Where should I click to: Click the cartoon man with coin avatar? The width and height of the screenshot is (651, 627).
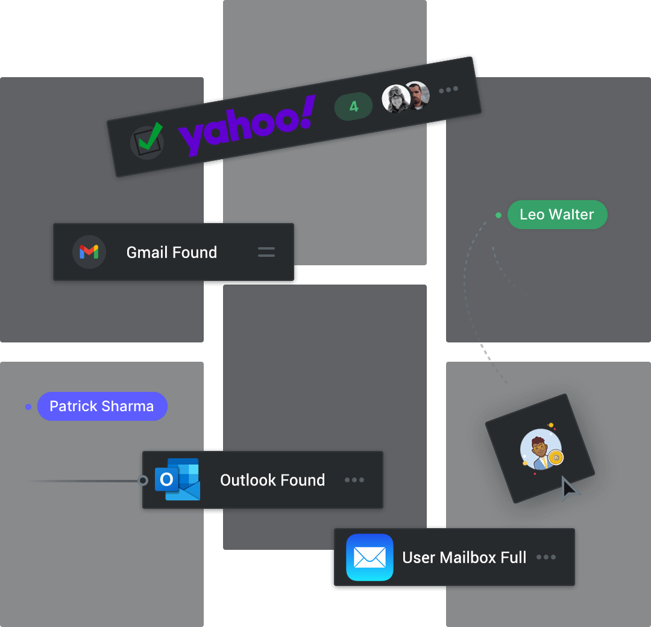pos(541,450)
